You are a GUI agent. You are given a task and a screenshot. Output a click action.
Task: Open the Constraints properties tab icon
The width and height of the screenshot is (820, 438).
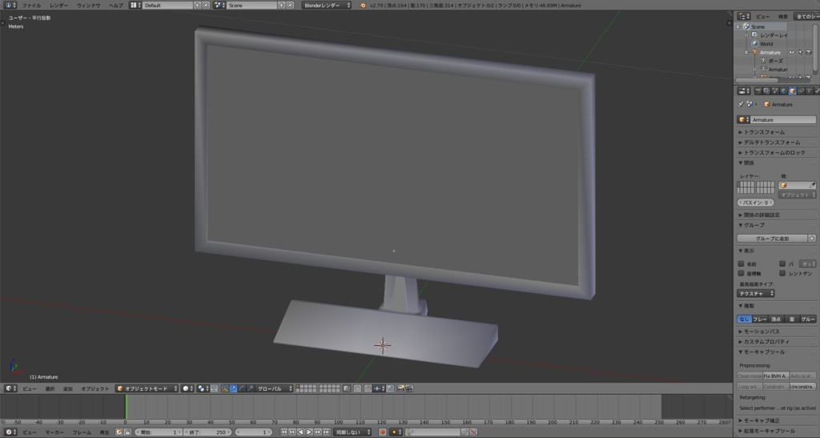801,91
